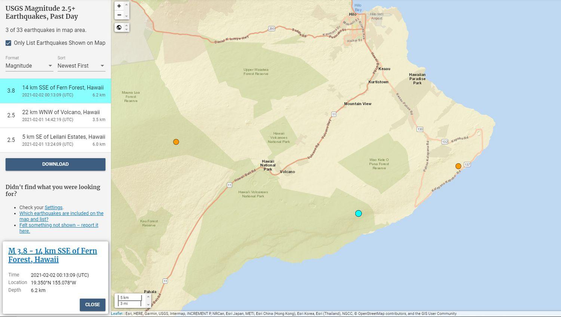Viewport: 561px width, 317px height.
Task: Click the orange marker west of Volcano
Action: 176,142
